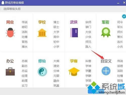Click 连长 in the 军衔 list
Viewport: 126px width, 95px height.
[x=120, y=42]
